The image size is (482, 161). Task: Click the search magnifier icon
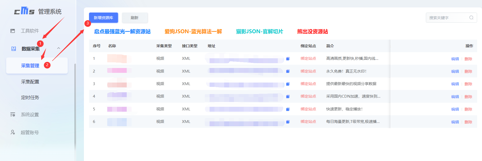[471, 18]
